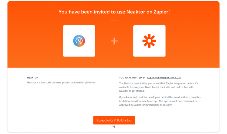
Task: Click the Neaktor round logo icon
Action: click(79, 41)
